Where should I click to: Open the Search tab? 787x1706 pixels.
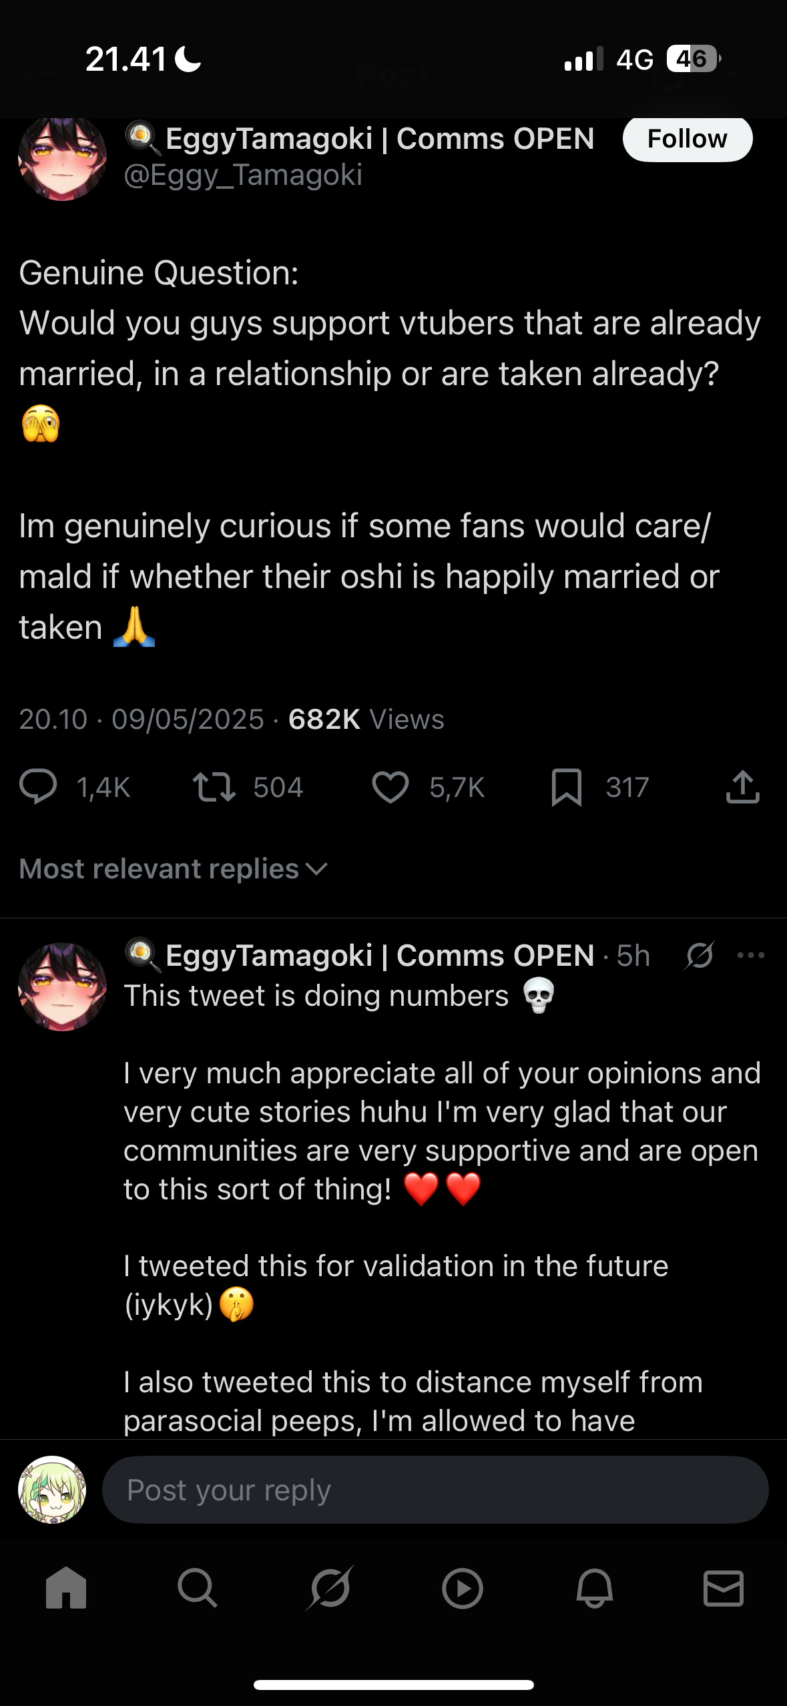pyautogui.click(x=197, y=1588)
